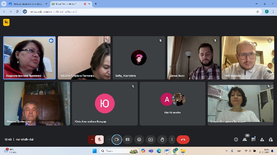
Task: Expand microphone audio settings arrow
Action: click(x=92, y=140)
